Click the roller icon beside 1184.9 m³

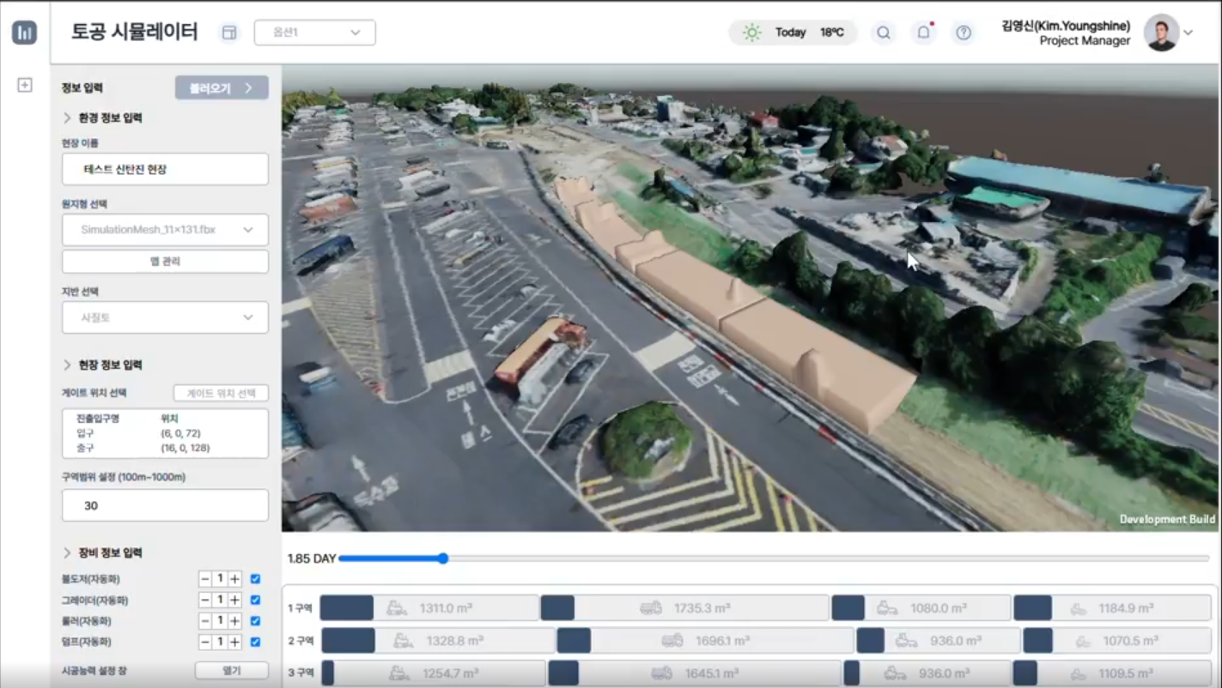[x=1079, y=608]
